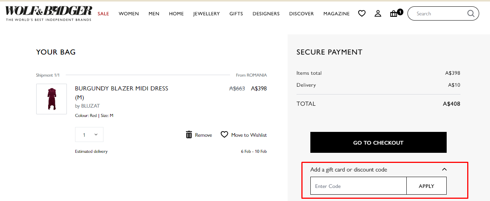Screen dimensions: 490x201
Task: Open the JEWELLERY menu
Action: 207,14
